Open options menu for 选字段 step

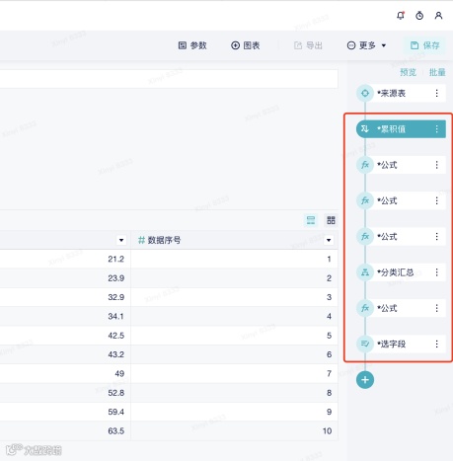[436, 345]
